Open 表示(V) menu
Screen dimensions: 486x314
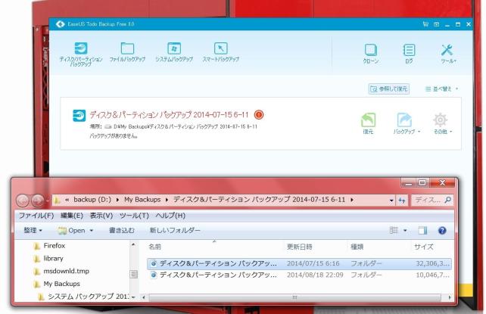(101, 216)
